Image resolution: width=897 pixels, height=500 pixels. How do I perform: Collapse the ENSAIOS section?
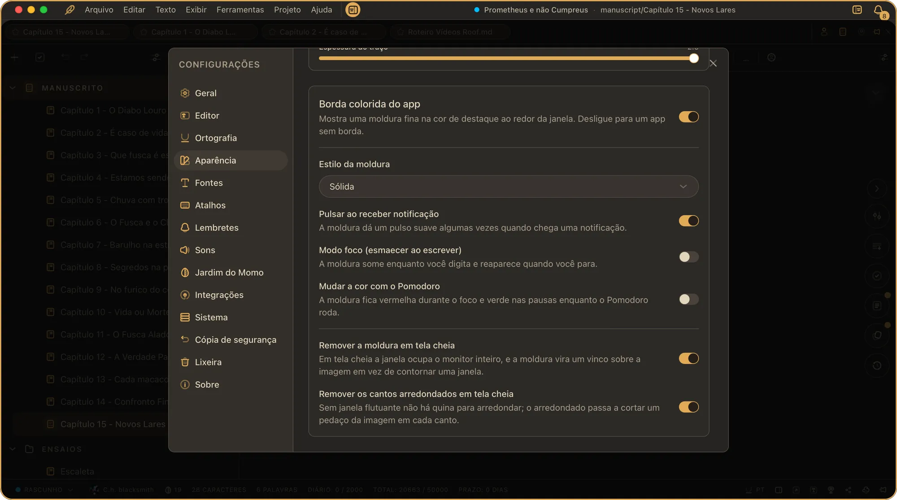[x=13, y=449]
